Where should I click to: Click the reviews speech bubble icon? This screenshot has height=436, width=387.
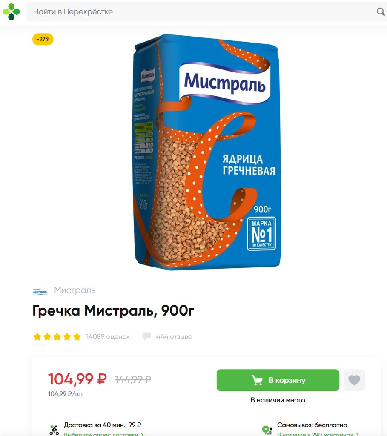146,336
